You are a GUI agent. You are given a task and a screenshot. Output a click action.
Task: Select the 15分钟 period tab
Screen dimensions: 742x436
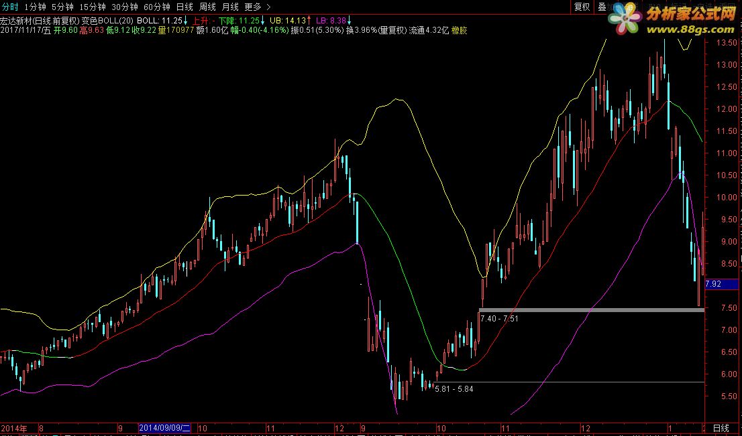point(93,7)
